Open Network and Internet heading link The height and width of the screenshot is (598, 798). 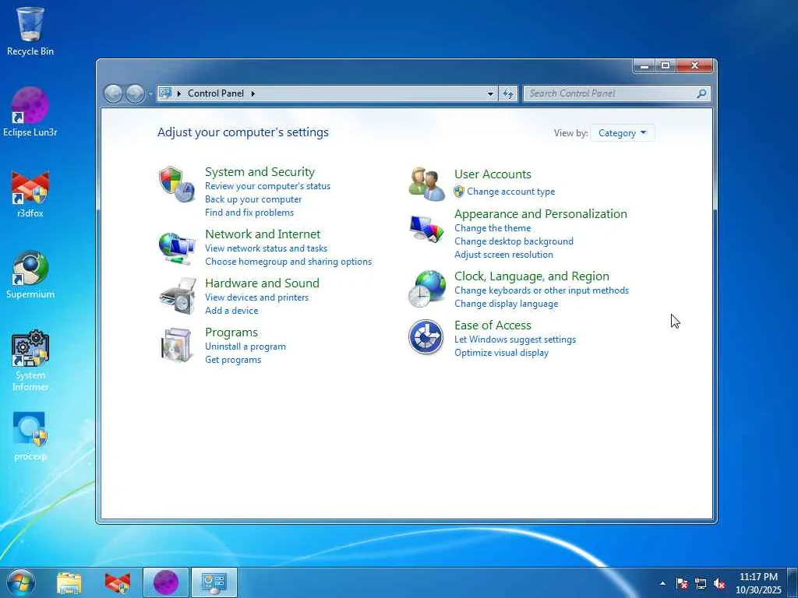263,234
